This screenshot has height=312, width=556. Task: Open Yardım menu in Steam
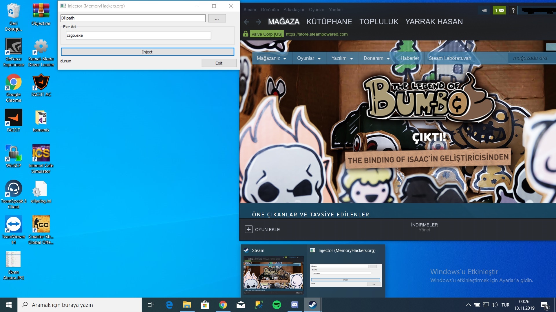(x=336, y=10)
